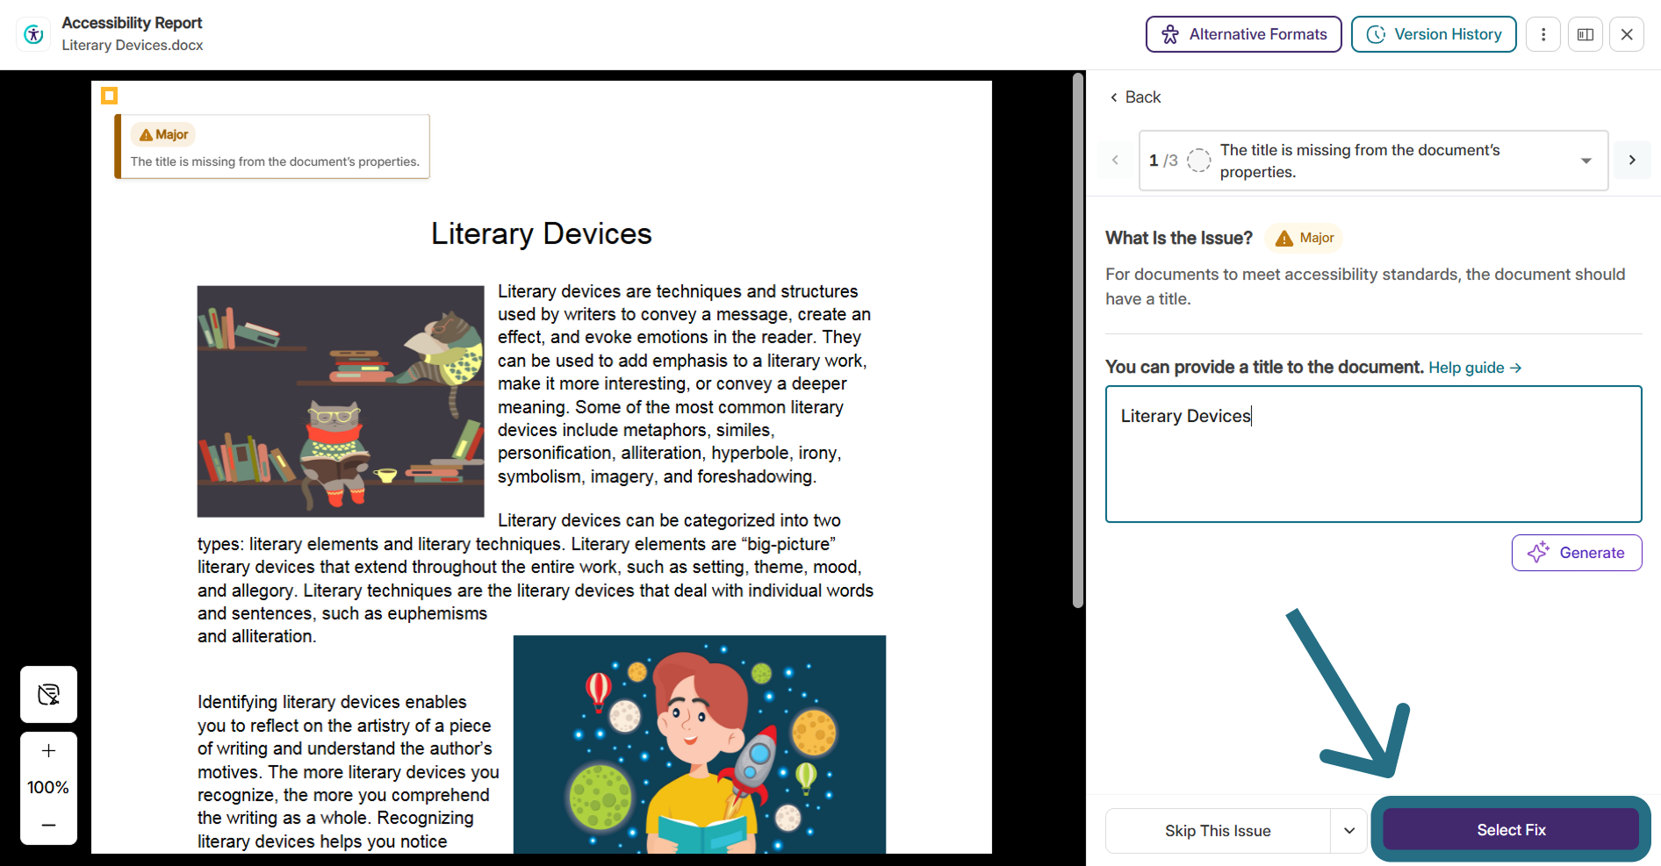This screenshot has width=1661, height=866.
Task: Click Skip This Issue
Action: 1218,831
